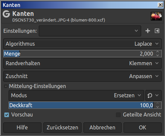Image resolution: width=165 pixels, height=136 pixels.
Task: Click the Abbrechen button
Action: [102, 127]
